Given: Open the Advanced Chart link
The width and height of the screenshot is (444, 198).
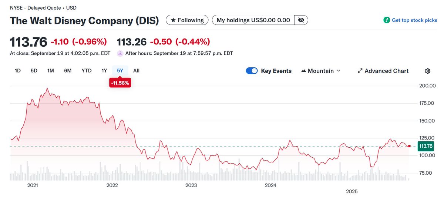Looking at the screenshot, I should click(x=383, y=71).
